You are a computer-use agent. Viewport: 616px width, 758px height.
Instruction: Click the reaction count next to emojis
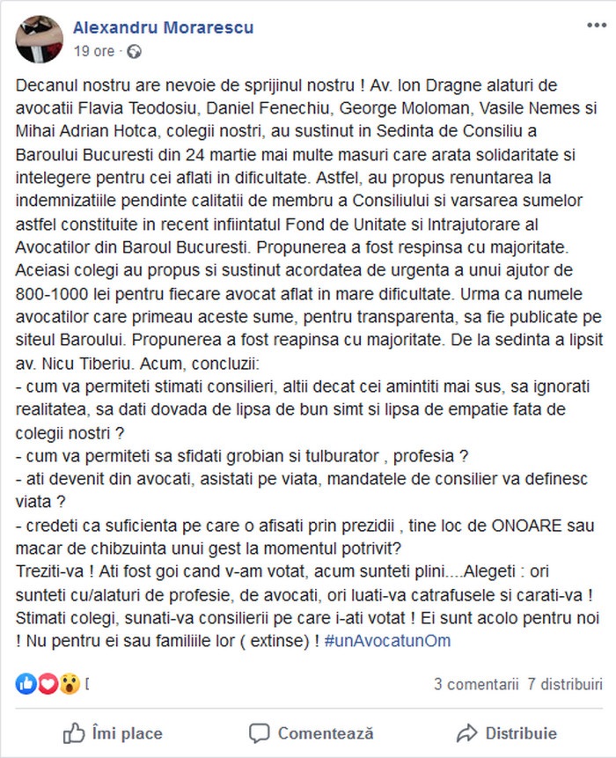pos(87,684)
